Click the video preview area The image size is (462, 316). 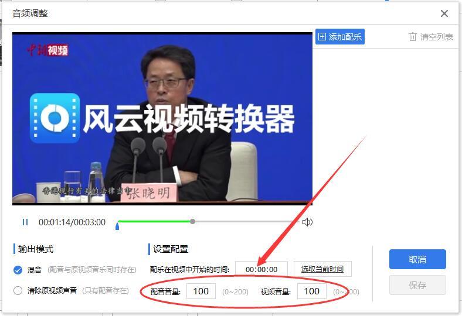162,118
